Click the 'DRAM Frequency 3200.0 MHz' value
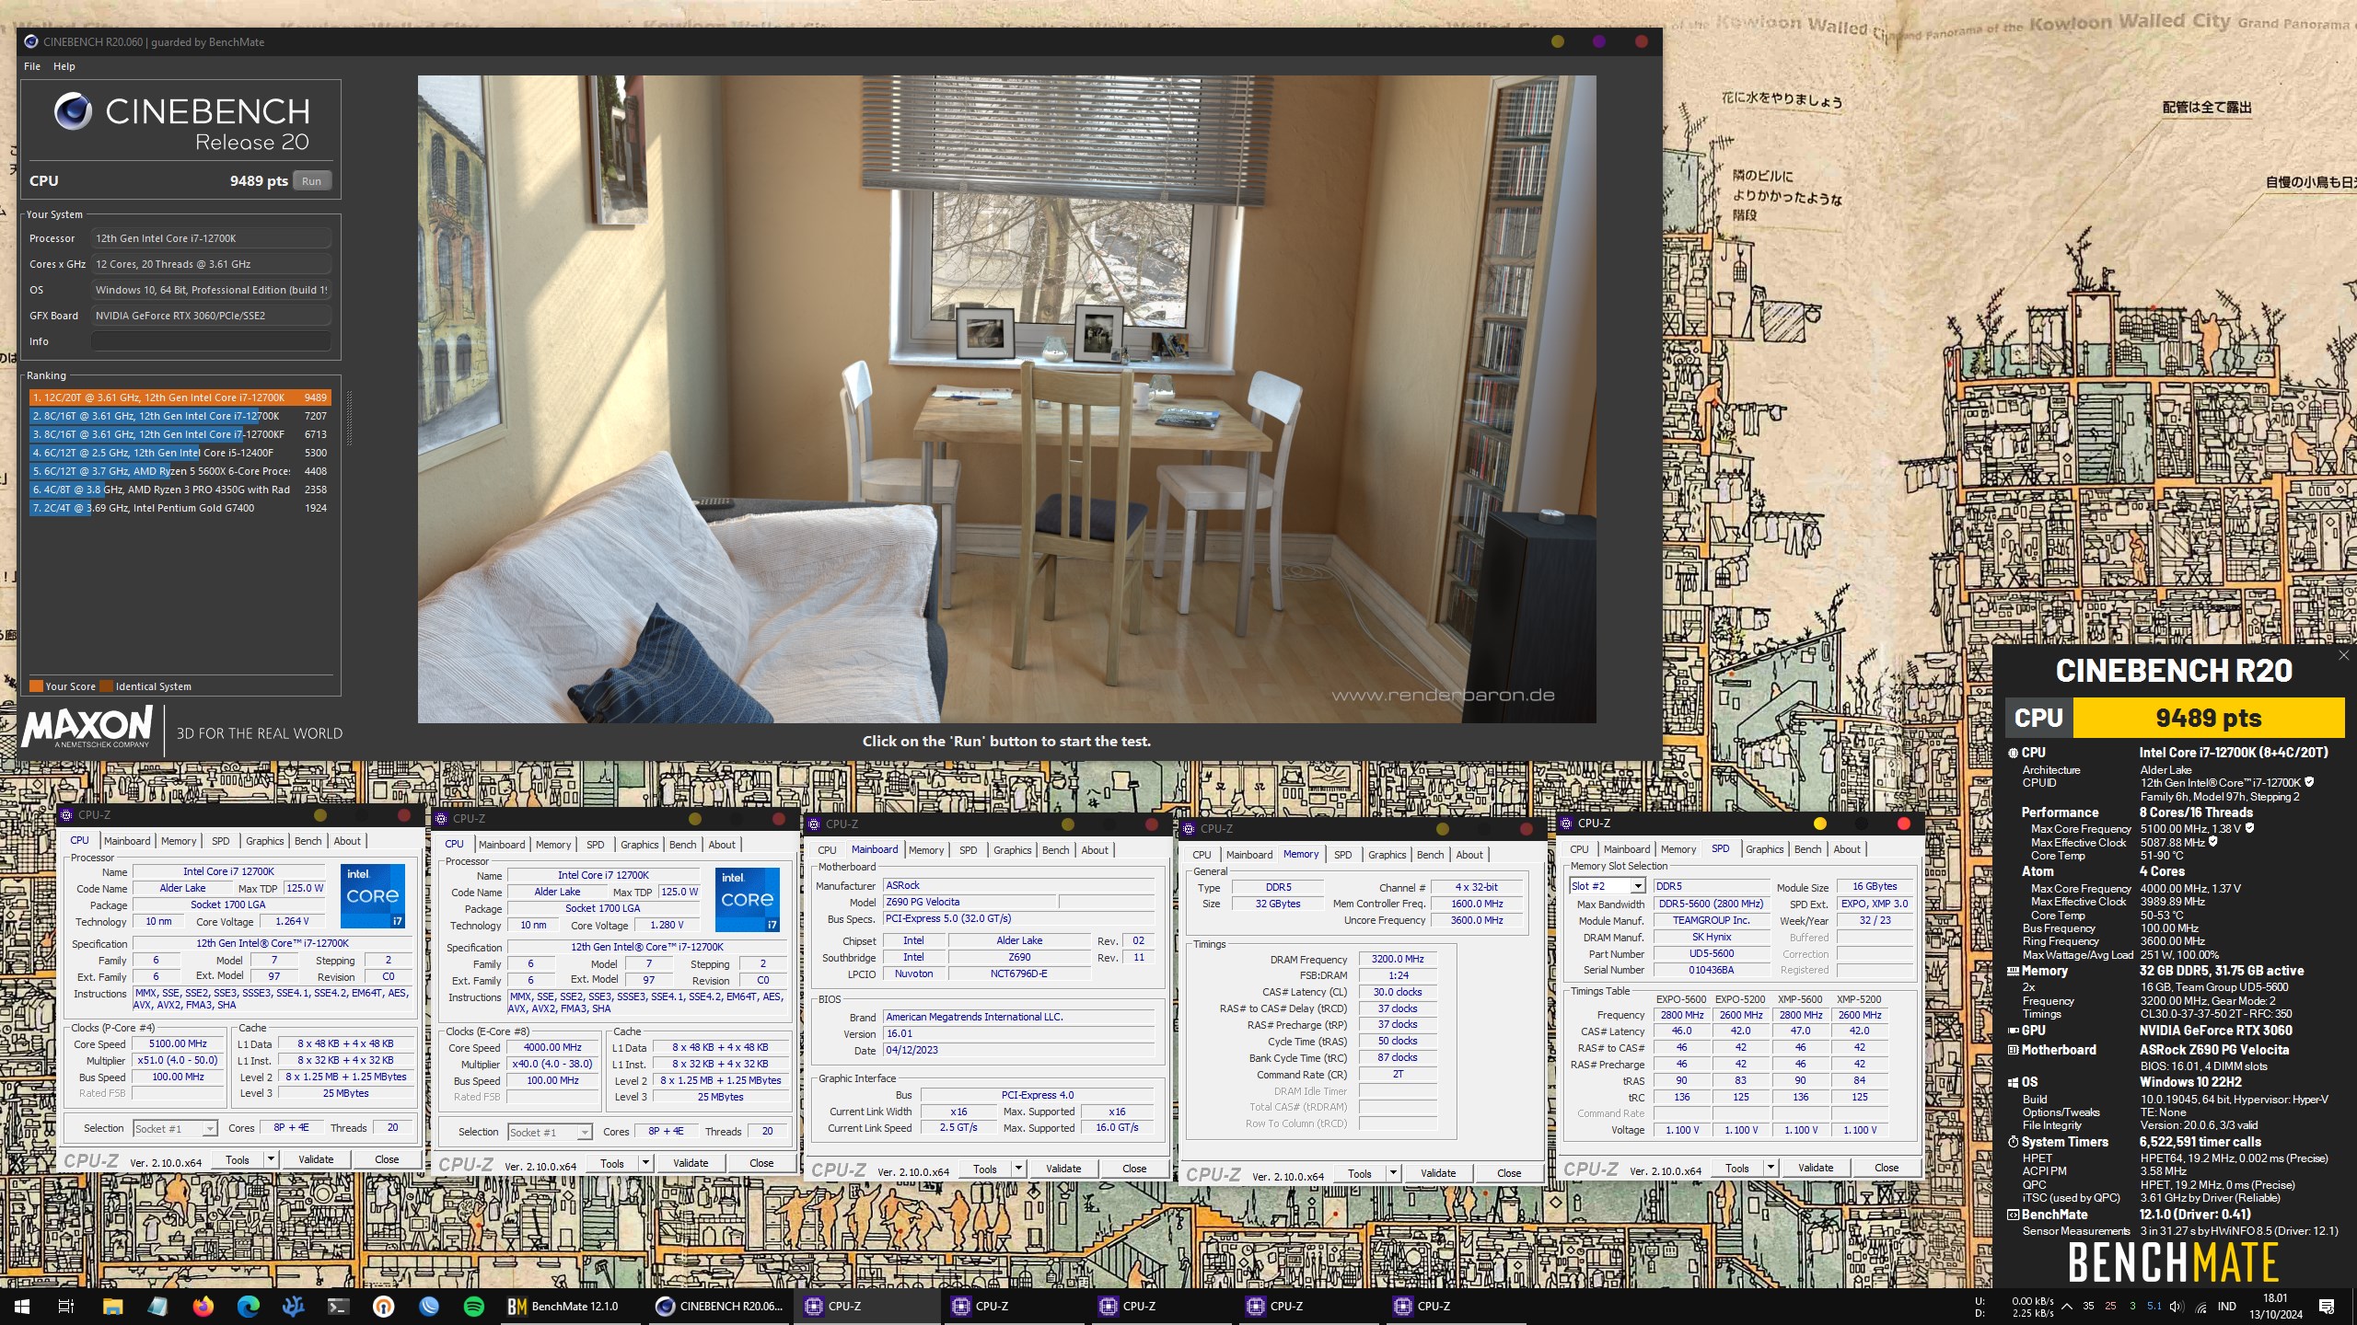This screenshot has height=1325, width=2357. 1398,959
